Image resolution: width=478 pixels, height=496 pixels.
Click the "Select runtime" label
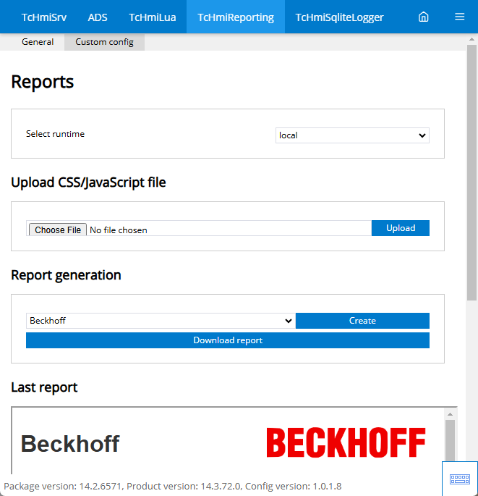click(55, 134)
